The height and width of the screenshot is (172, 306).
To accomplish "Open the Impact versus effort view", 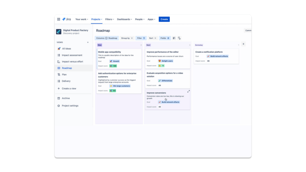I will [72, 62].
